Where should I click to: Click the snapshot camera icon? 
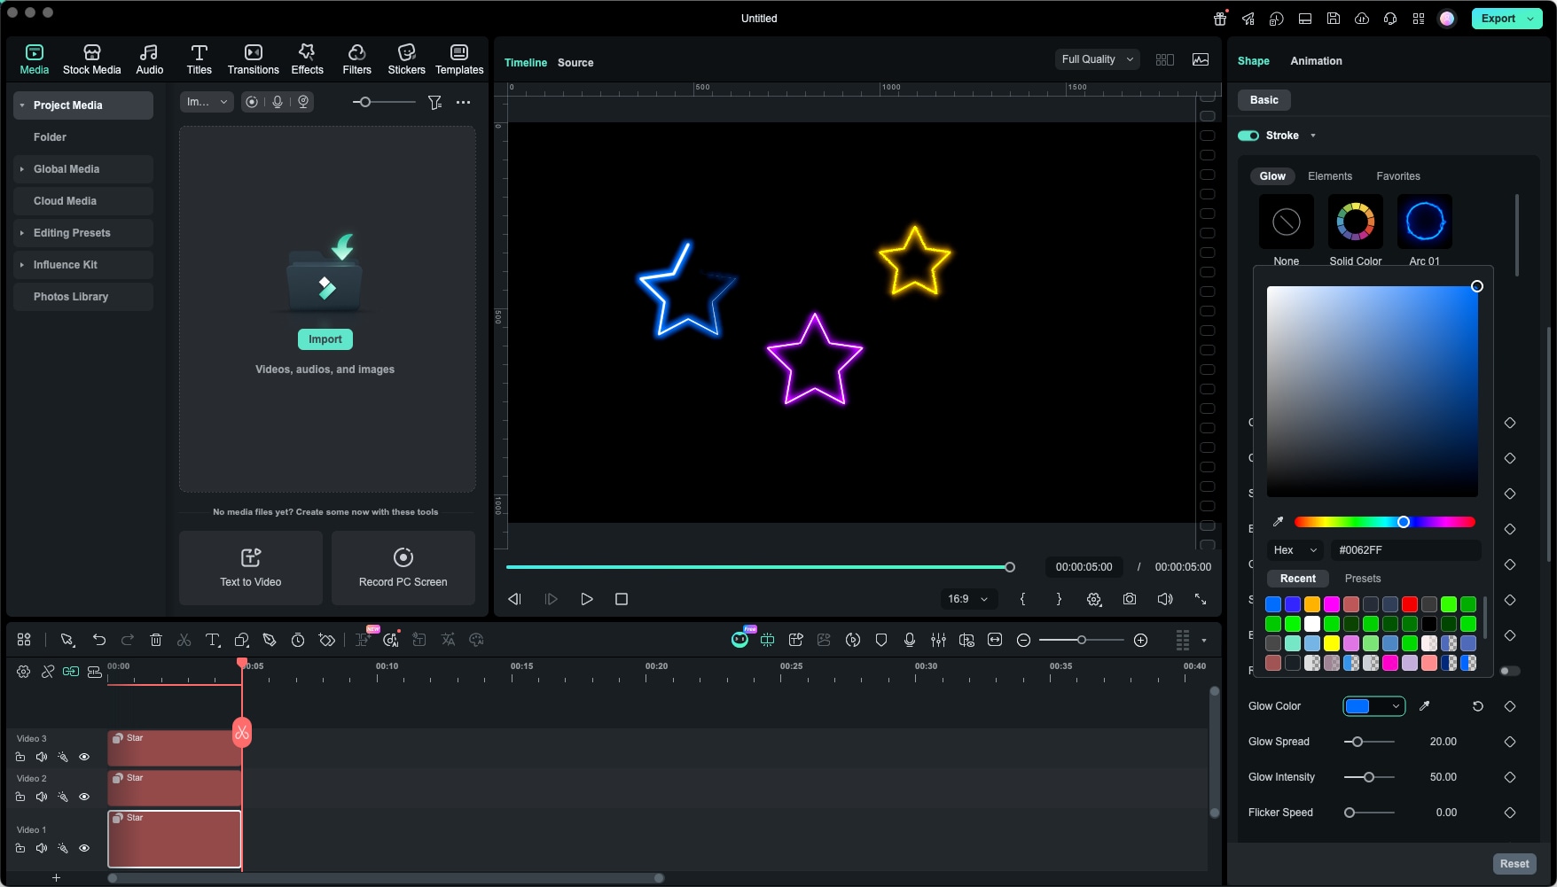point(1129,599)
